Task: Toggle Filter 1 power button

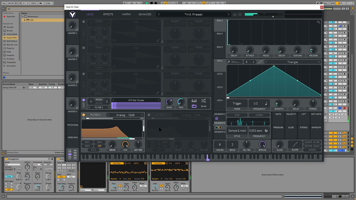Action: click(x=83, y=115)
